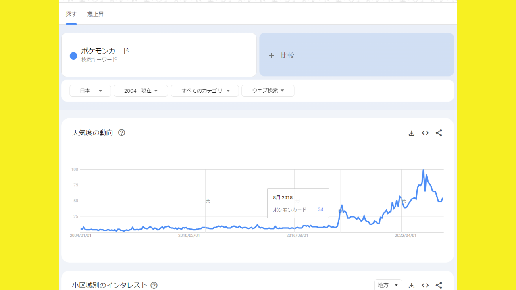Click the peak of the trend line at 100
Viewport: 516px width, 290px height.
(423, 170)
